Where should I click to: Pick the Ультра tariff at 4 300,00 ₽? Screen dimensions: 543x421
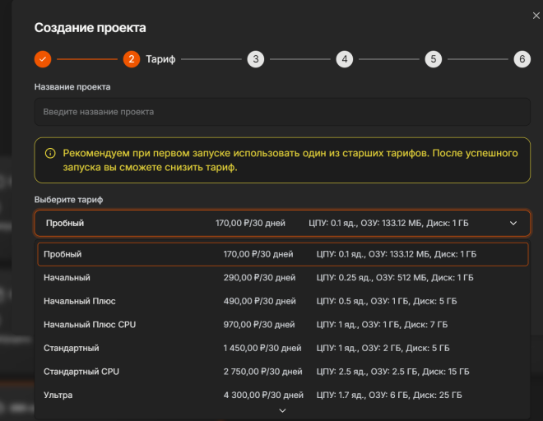282,395
